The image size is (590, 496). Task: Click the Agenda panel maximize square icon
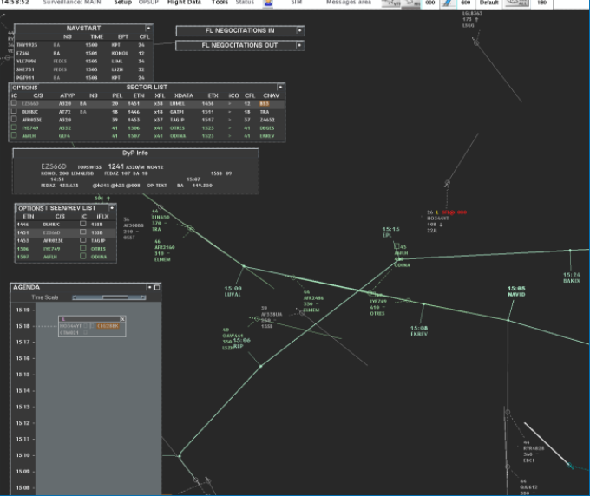click(157, 286)
